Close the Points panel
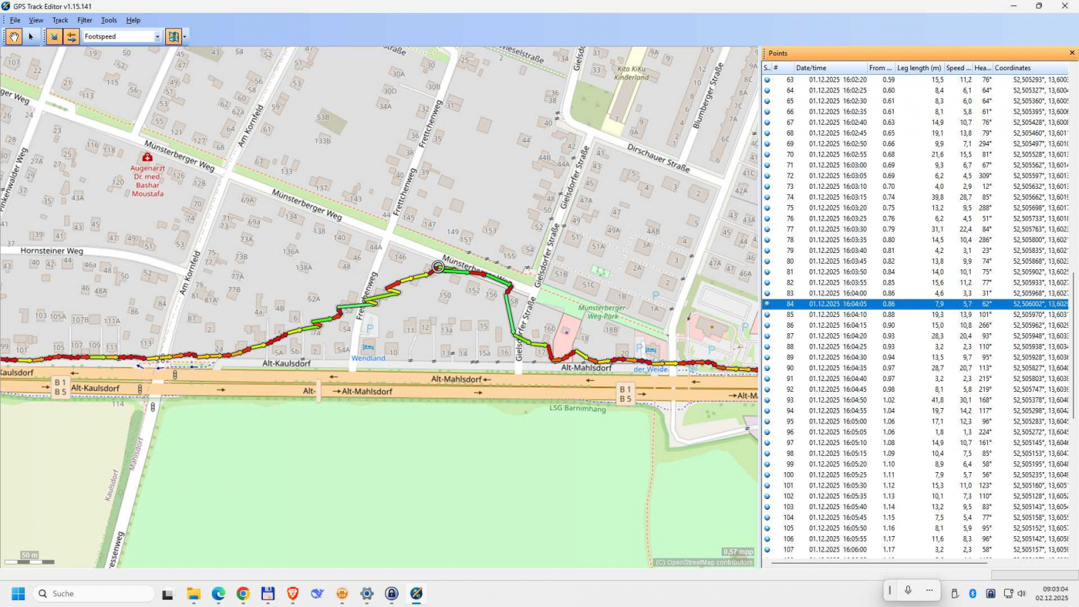This screenshot has width=1079, height=607. [1072, 53]
